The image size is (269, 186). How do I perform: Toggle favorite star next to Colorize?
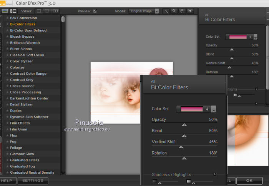pyautogui.click(x=7, y=67)
